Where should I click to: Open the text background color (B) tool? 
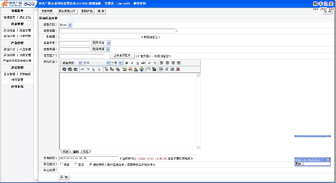(x=112, y=69)
